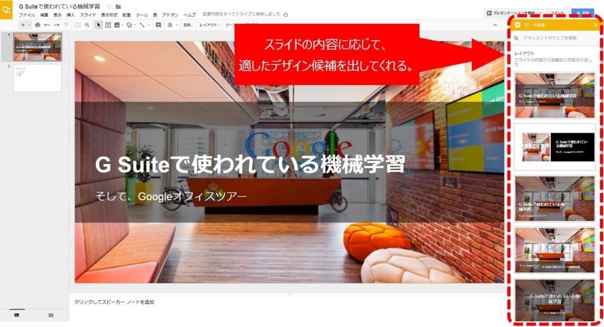The height and width of the screenshot is (327, 604).
Task: Expand the Line tool dropdown arrow
Action: tap(148, 25)
